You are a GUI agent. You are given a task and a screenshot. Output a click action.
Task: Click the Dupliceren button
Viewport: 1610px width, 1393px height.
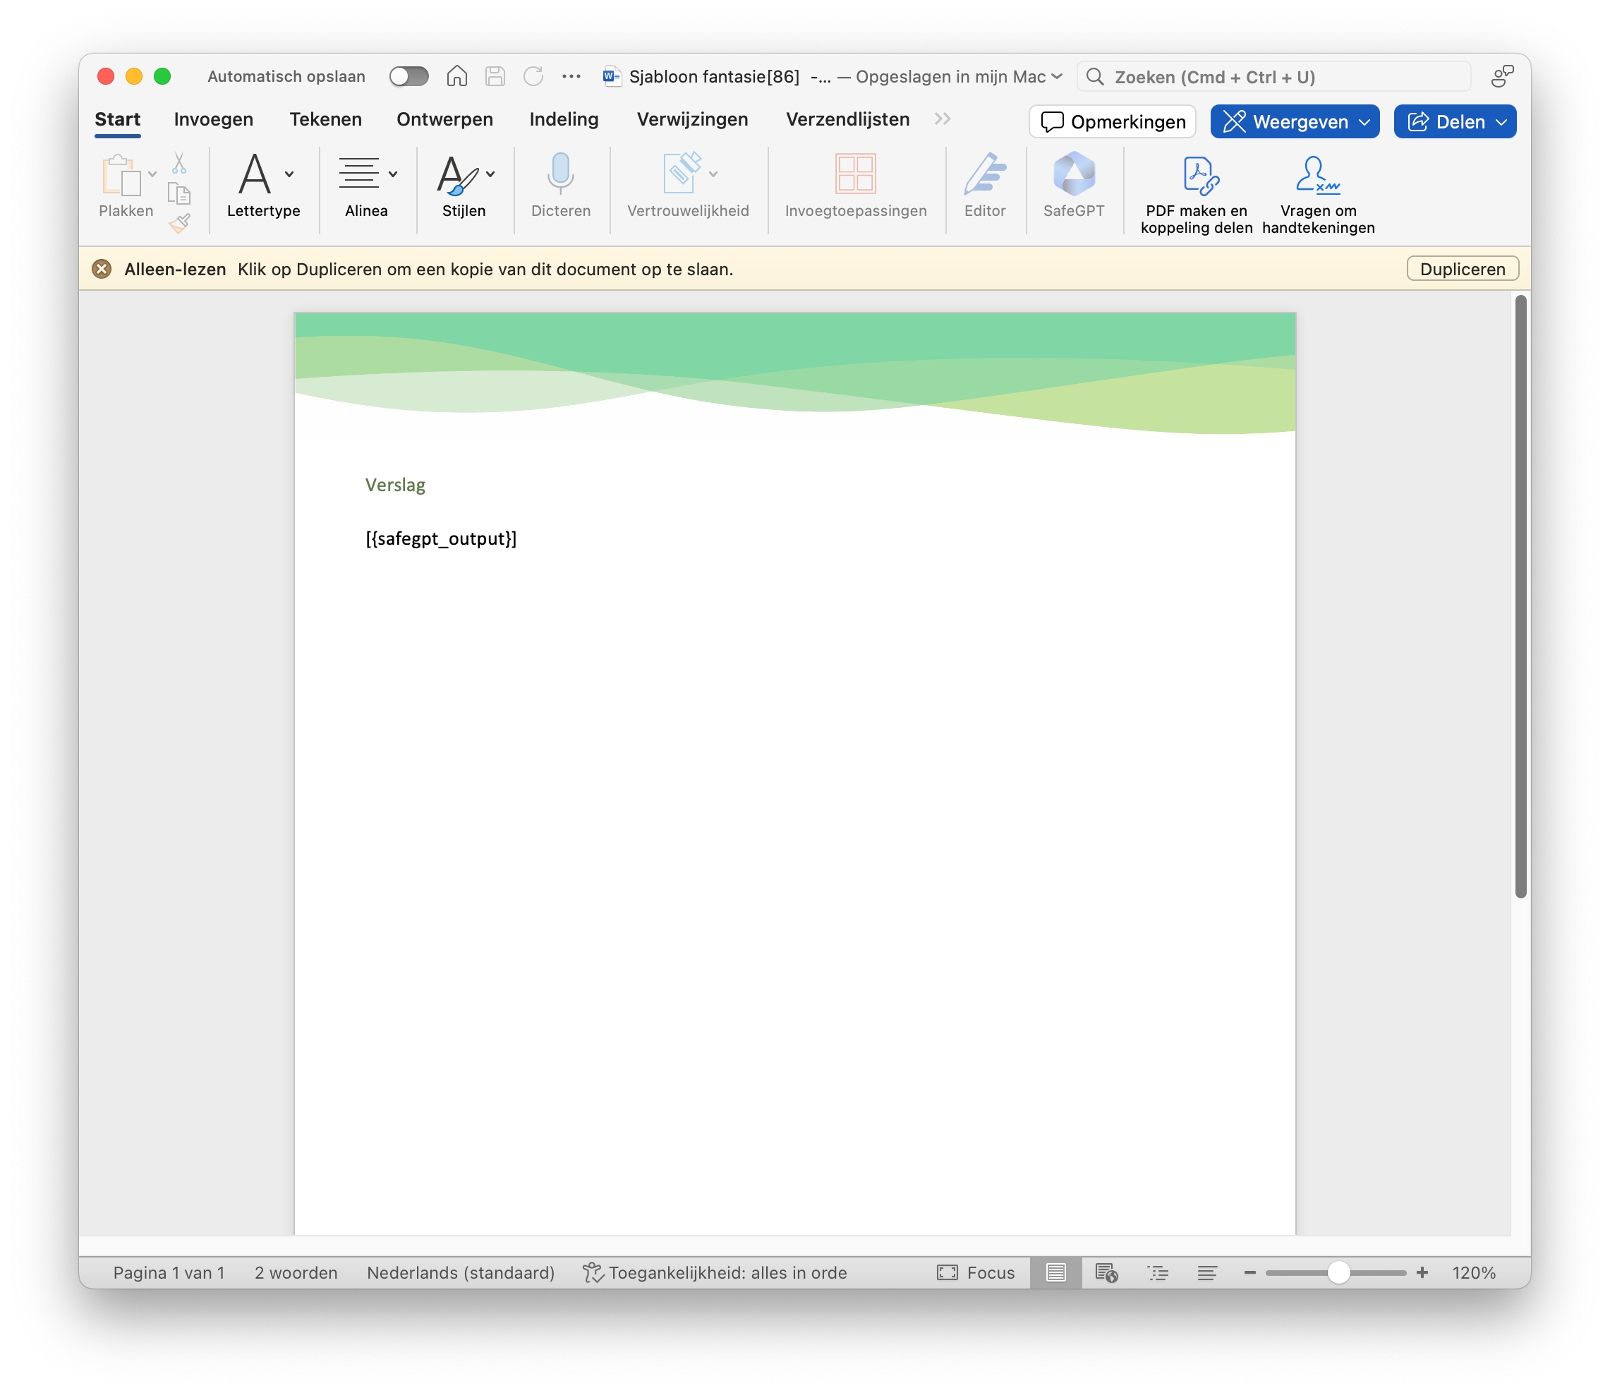pyautogui.click(x=1462, y=269)
